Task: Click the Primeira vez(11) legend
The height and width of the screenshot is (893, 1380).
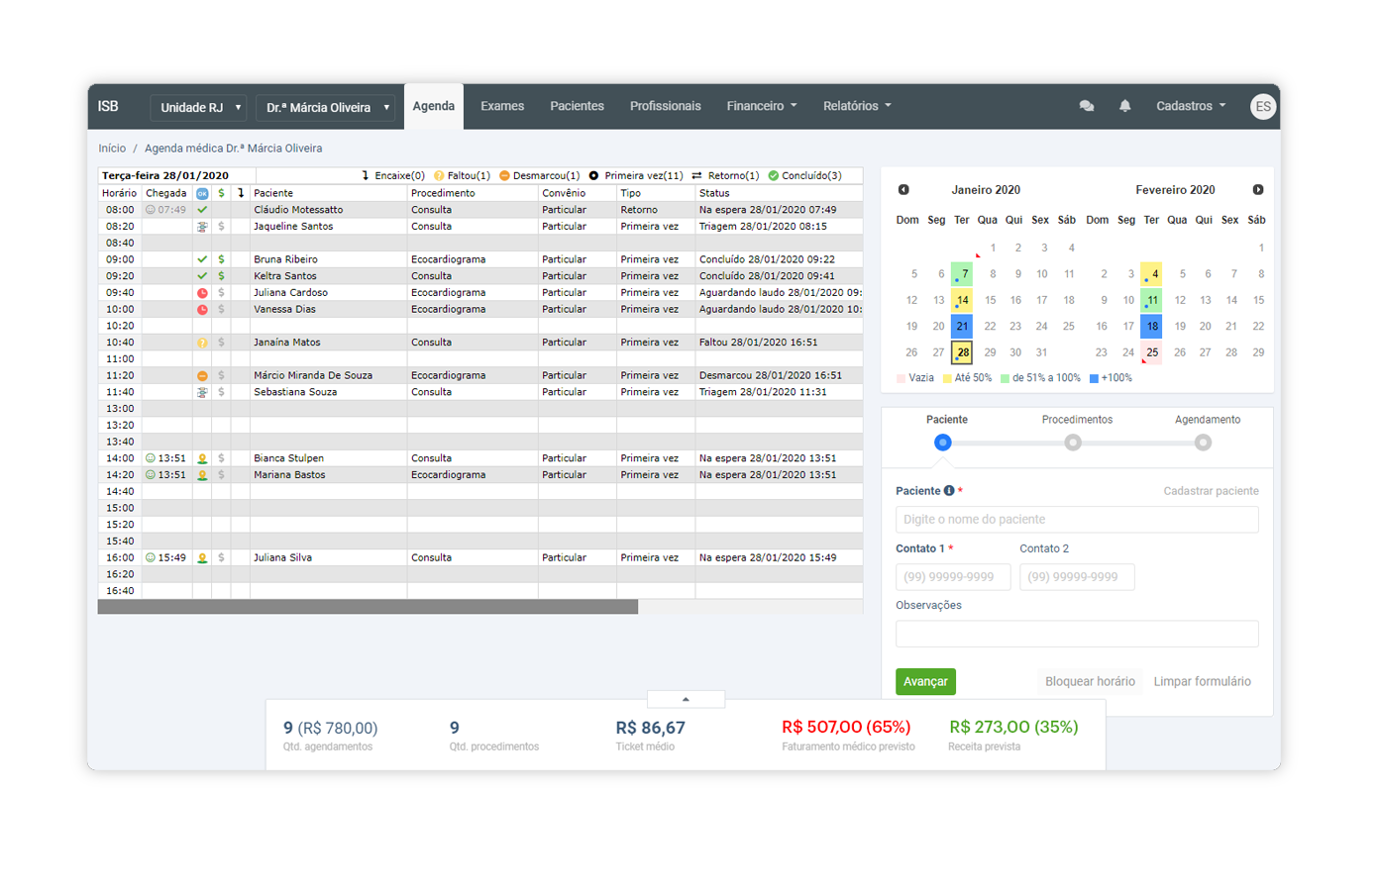Action: (635, 176)
